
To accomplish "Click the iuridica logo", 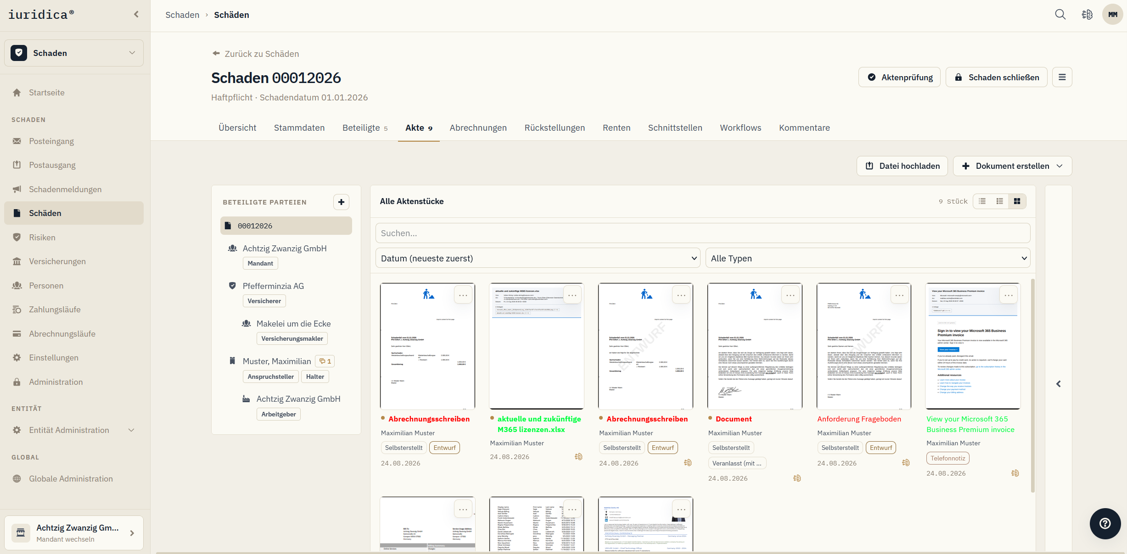I will coord(41,15).
